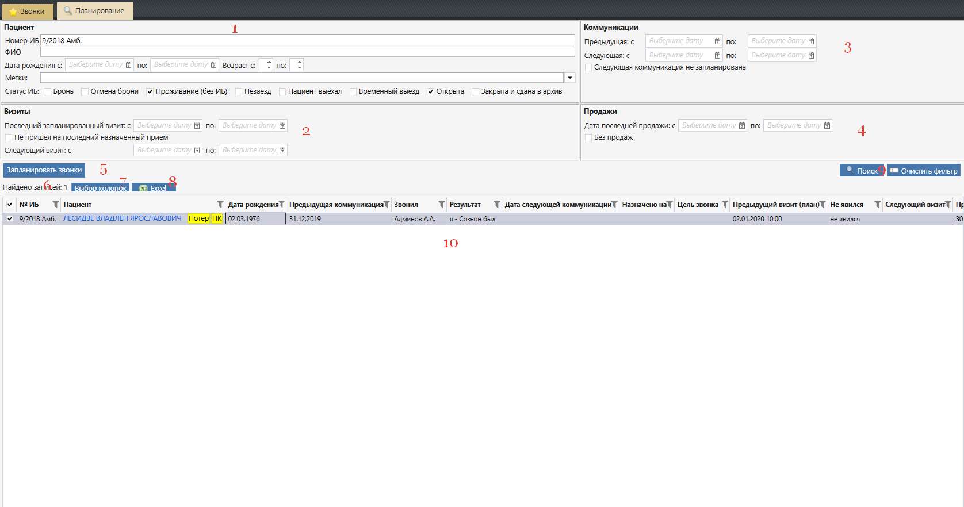
Task: Enable the Бронь status checkbox
Action: [x=48, y=91]
